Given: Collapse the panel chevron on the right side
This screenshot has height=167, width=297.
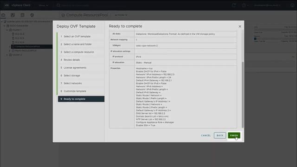Looking at the screenshot, I should pos(293,57).
